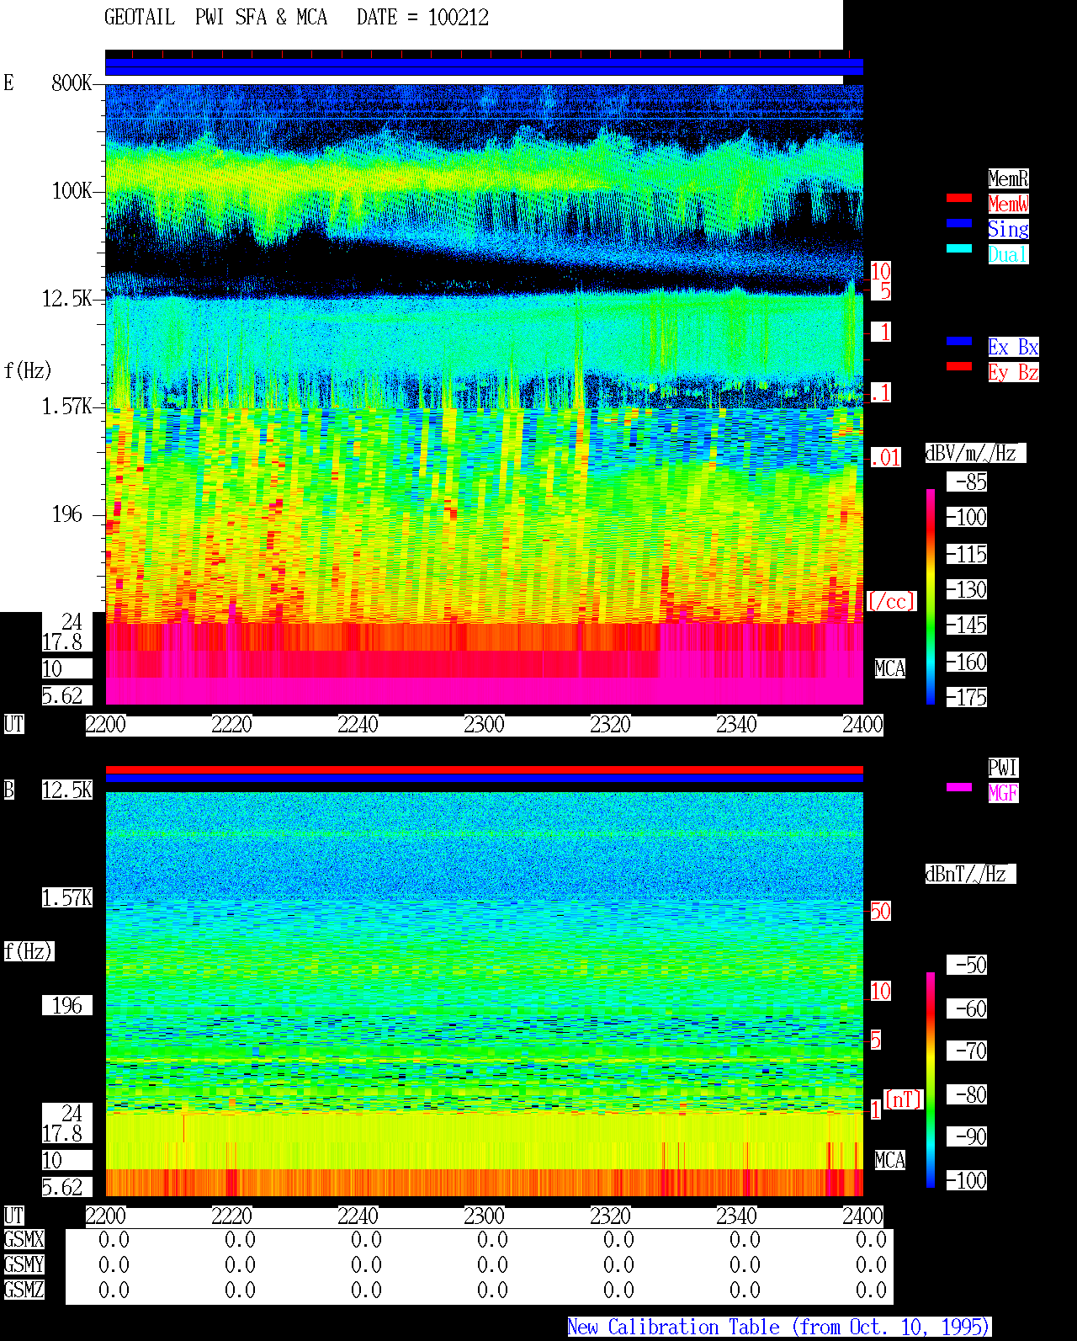Click the GSMZ row label
Image resolution: width=1077 pixels, height=1341 pixels.
point(24,1290)
